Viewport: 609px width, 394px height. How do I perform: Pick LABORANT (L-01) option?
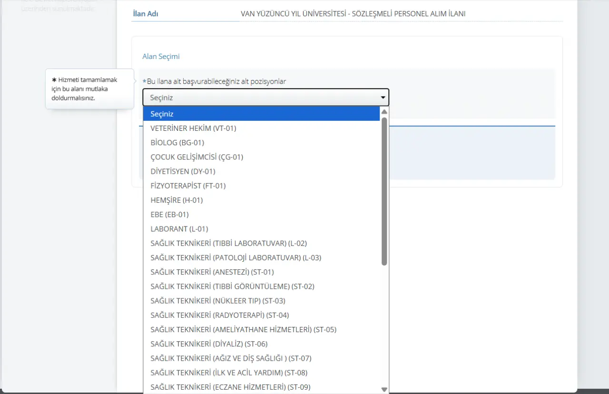click(179, 229)
